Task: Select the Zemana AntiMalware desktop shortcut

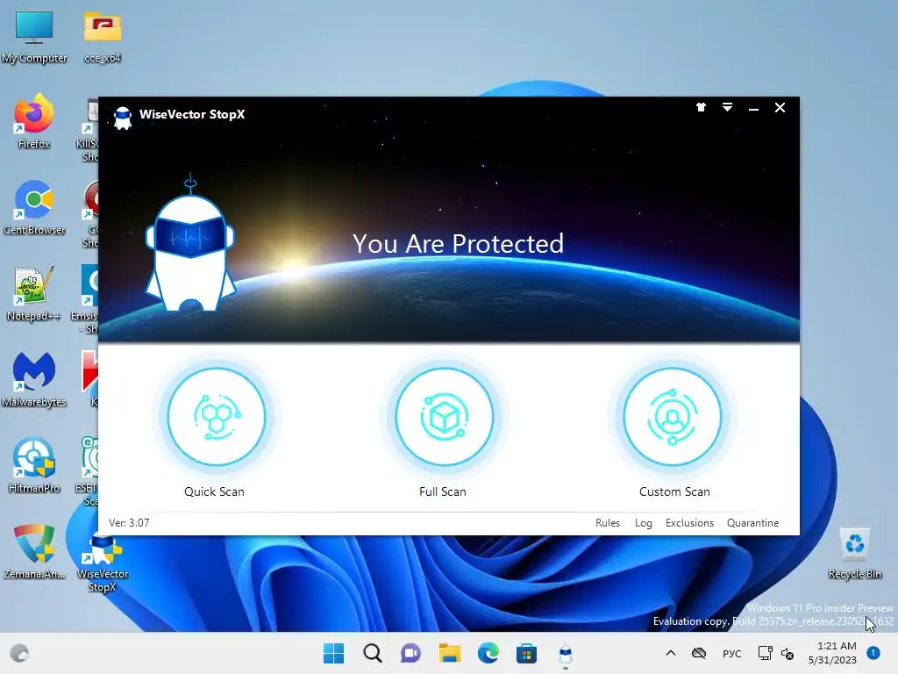Action: point(34,552)
